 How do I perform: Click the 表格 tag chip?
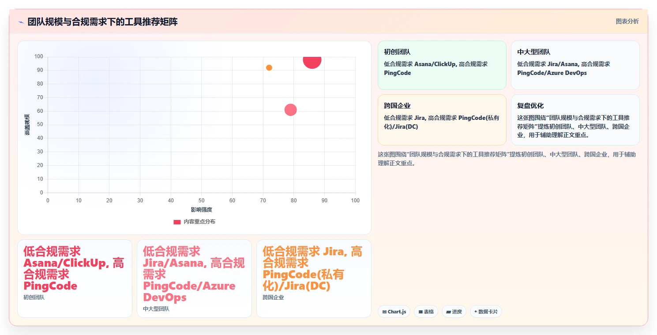[426, 312]
